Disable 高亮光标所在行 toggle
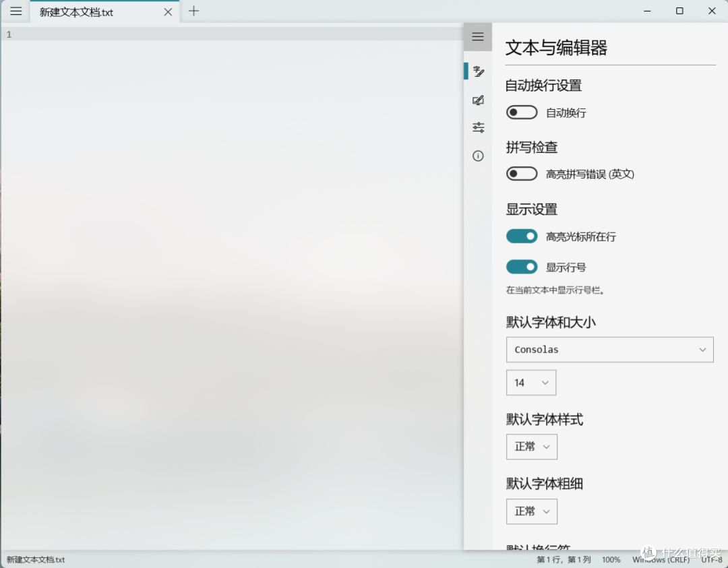Image resolution: width=728 pixels, height=568 pixels. [521, 236]
